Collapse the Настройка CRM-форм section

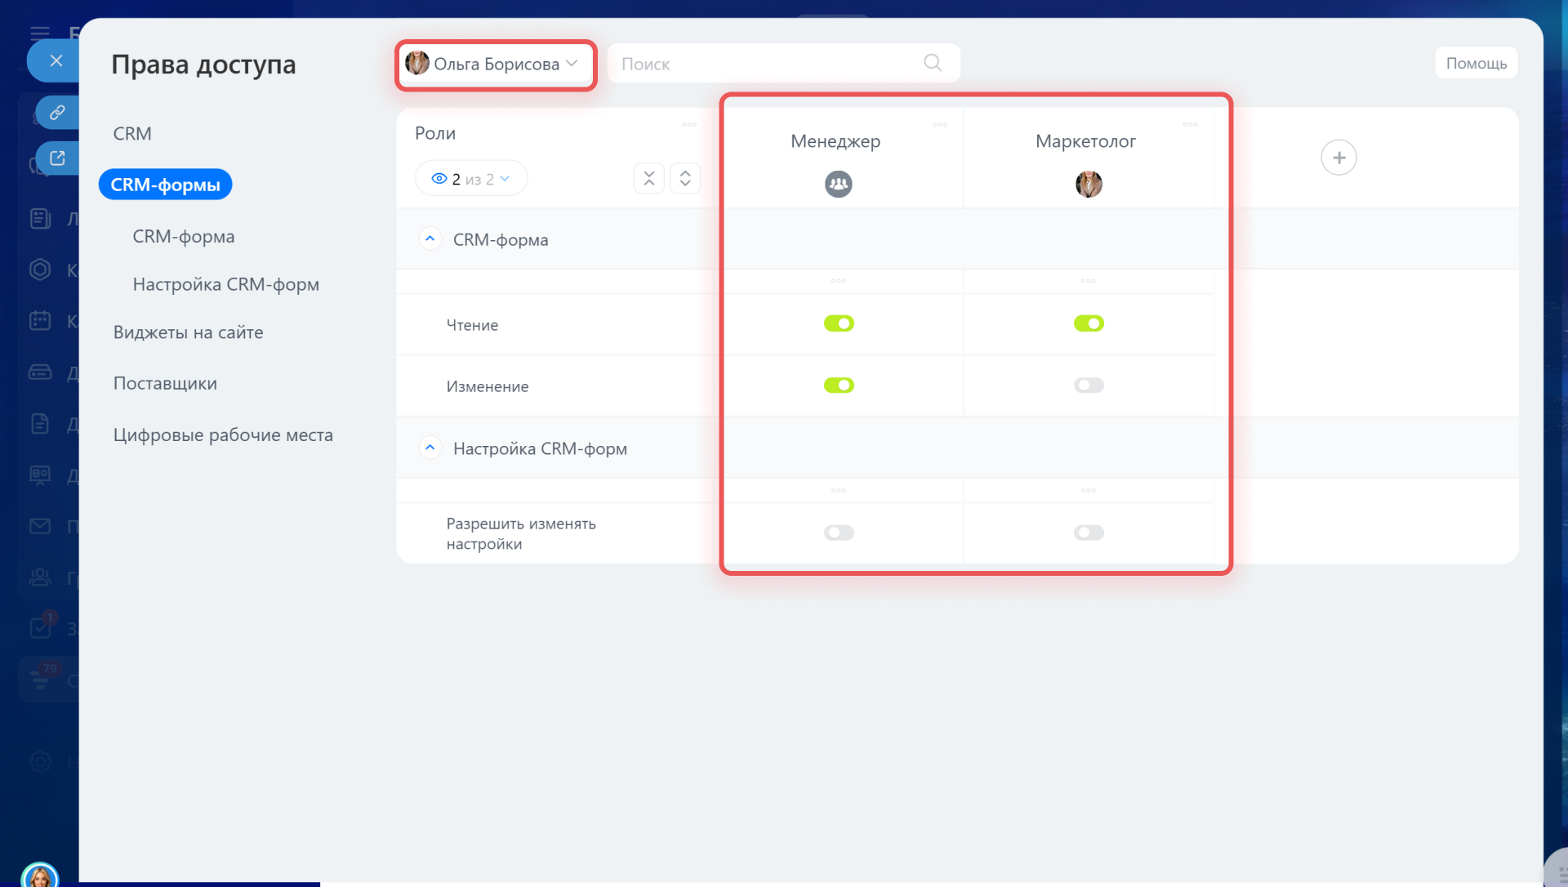point(430,448)
